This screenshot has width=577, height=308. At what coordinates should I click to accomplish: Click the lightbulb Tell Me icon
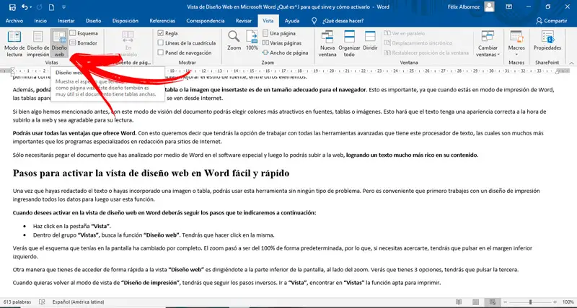click(x=314, y=21)
